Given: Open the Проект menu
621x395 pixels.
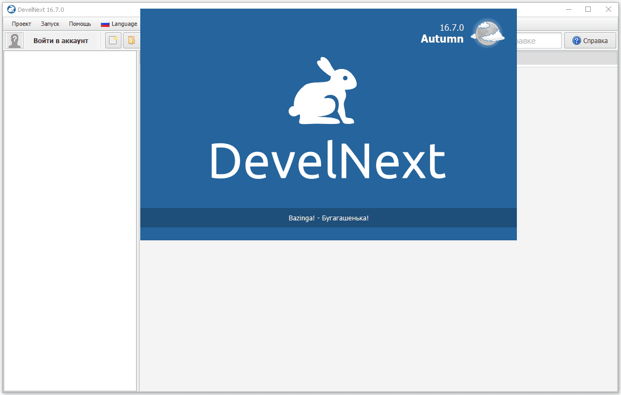Looking at the screenshot, I should 22,24.
